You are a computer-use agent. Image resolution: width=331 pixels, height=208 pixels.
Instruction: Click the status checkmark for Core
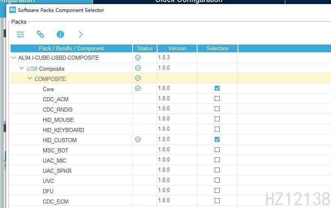coord(138,88)
